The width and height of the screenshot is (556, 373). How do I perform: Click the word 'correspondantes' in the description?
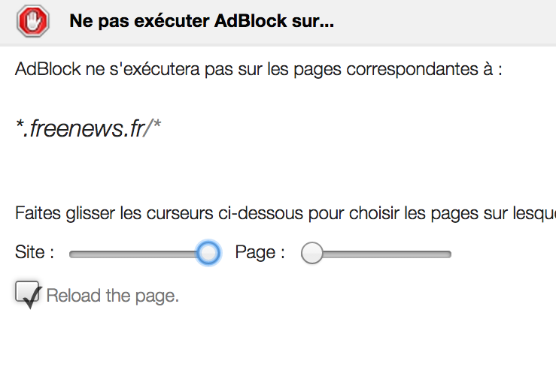click(412, 70)
